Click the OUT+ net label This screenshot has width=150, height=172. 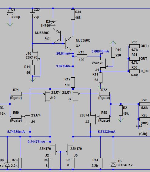tap(145, 46)
